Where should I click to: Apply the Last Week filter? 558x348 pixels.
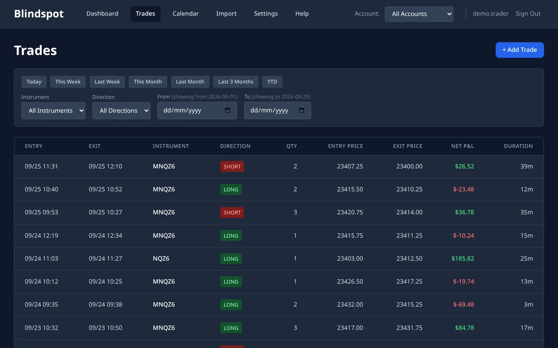tap(107, 82)
